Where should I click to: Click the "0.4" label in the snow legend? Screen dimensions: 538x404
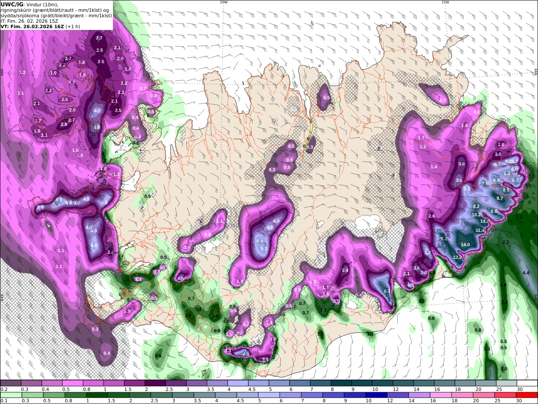(45, 389)
